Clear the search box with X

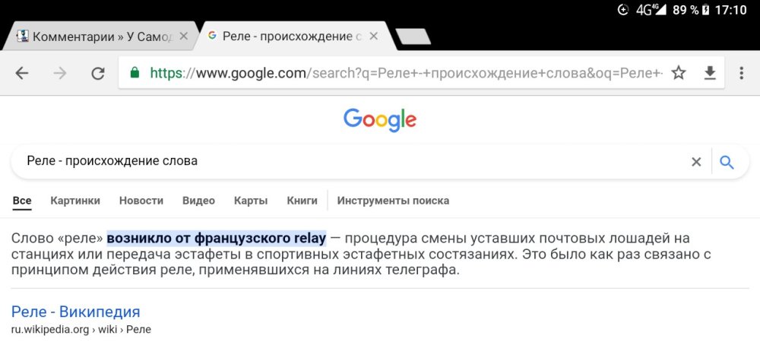[x=695, y=162]
